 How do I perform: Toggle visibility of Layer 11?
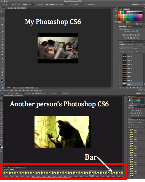tap(120, 60)
